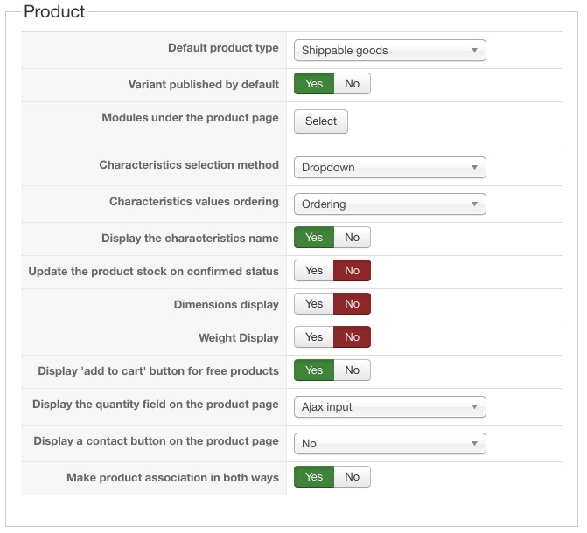Open the Default product type dropdown

(x=389, y=51)
